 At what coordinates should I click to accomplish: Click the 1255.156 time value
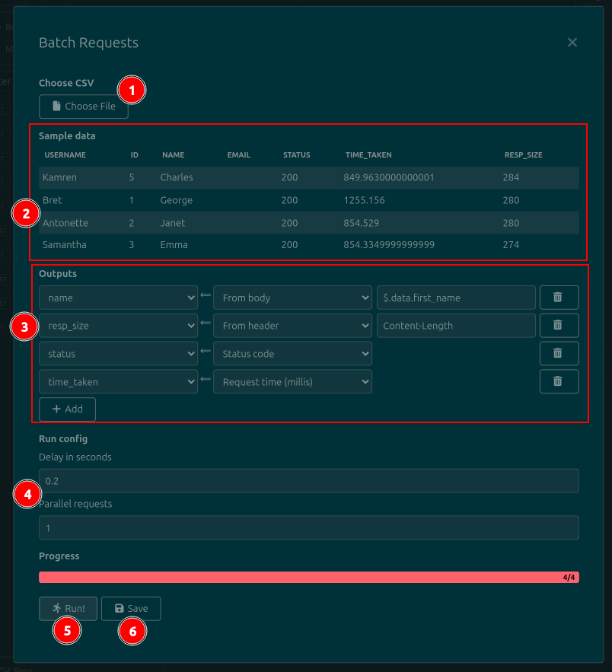365,200
